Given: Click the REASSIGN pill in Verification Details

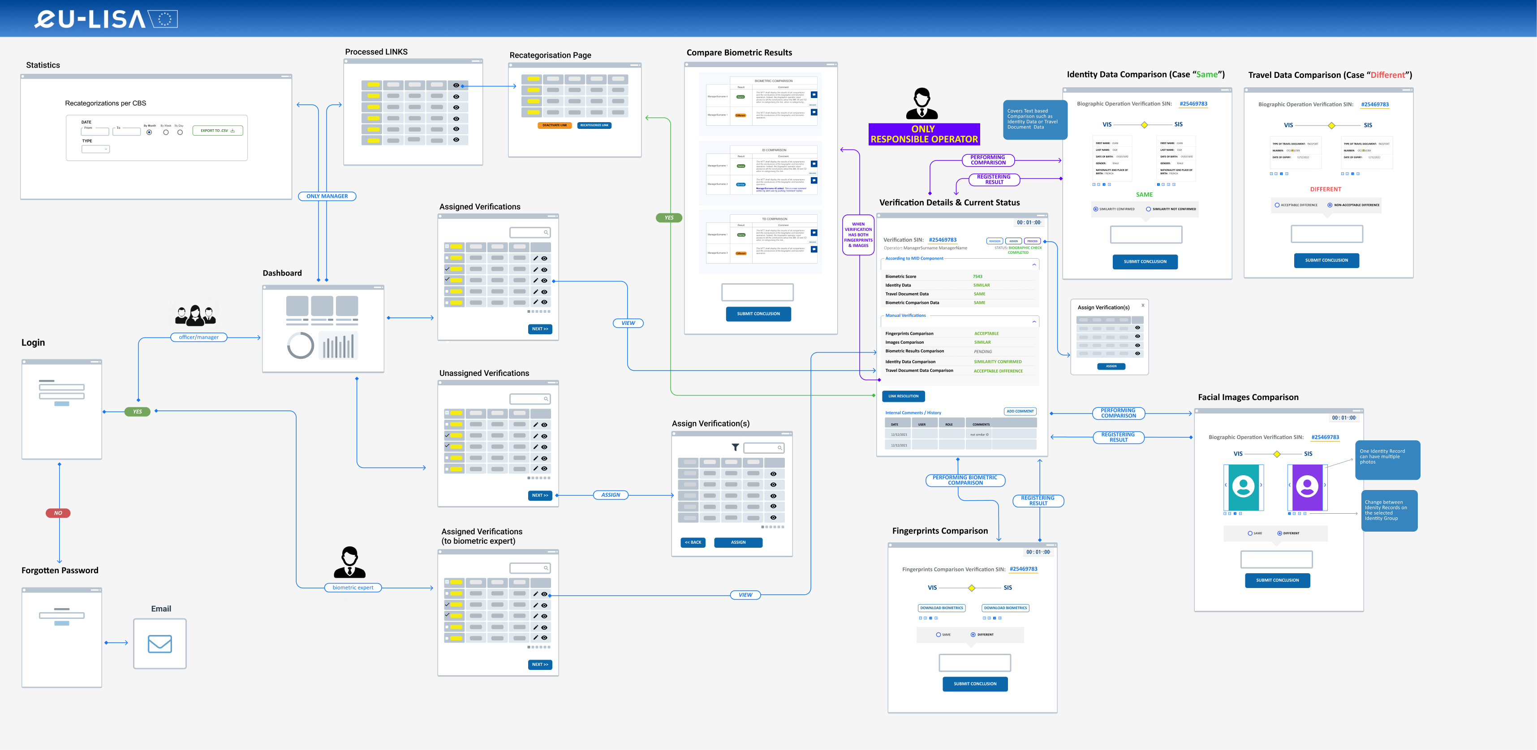Looking at the screenshot, I should [x=994, y=241].
